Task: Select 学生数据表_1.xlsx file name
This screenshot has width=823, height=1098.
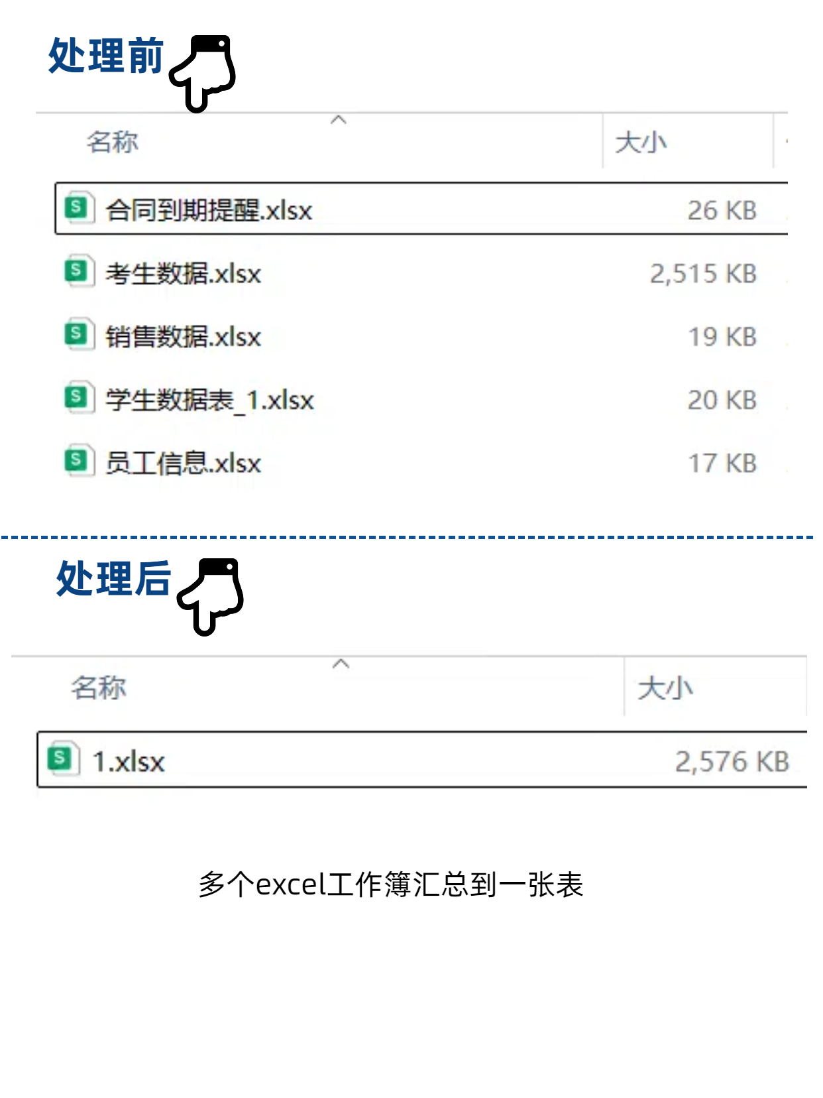Action: [x=210, y=400]
